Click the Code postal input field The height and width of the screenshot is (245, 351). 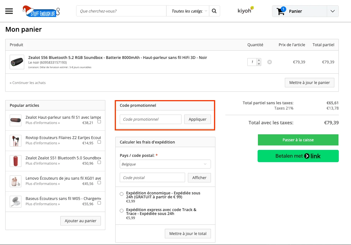(x=152, y=177)
